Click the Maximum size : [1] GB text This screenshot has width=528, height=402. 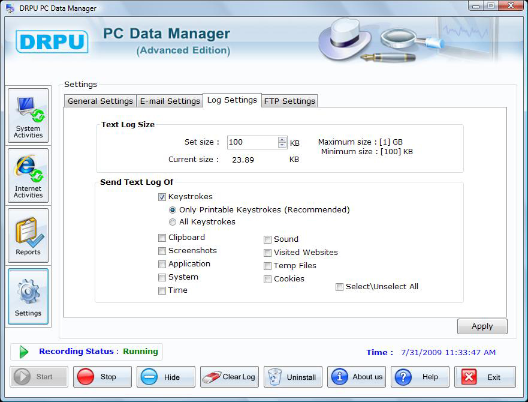coord(360,142)
